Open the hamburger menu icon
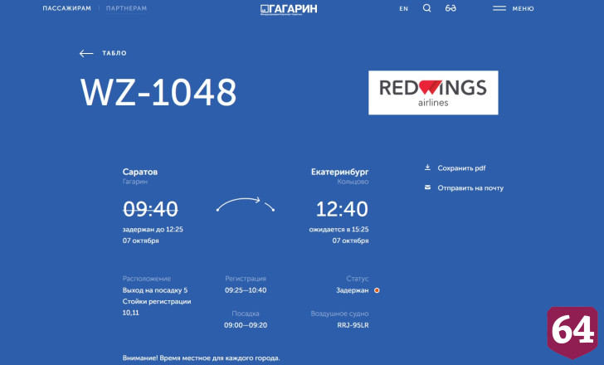The width and height of the screenshot is (604, 365). (499, 8)
